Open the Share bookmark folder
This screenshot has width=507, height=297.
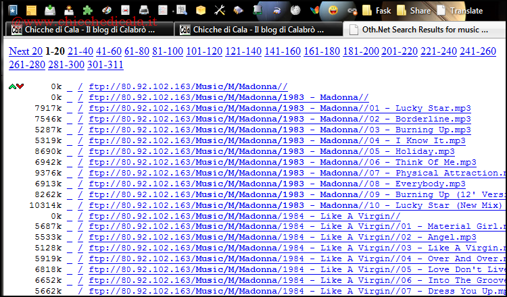point(412,11)
